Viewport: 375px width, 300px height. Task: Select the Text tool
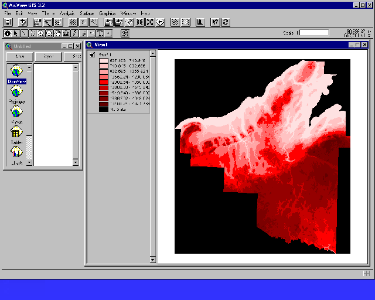pyautogui.click(x=100, y=33)
